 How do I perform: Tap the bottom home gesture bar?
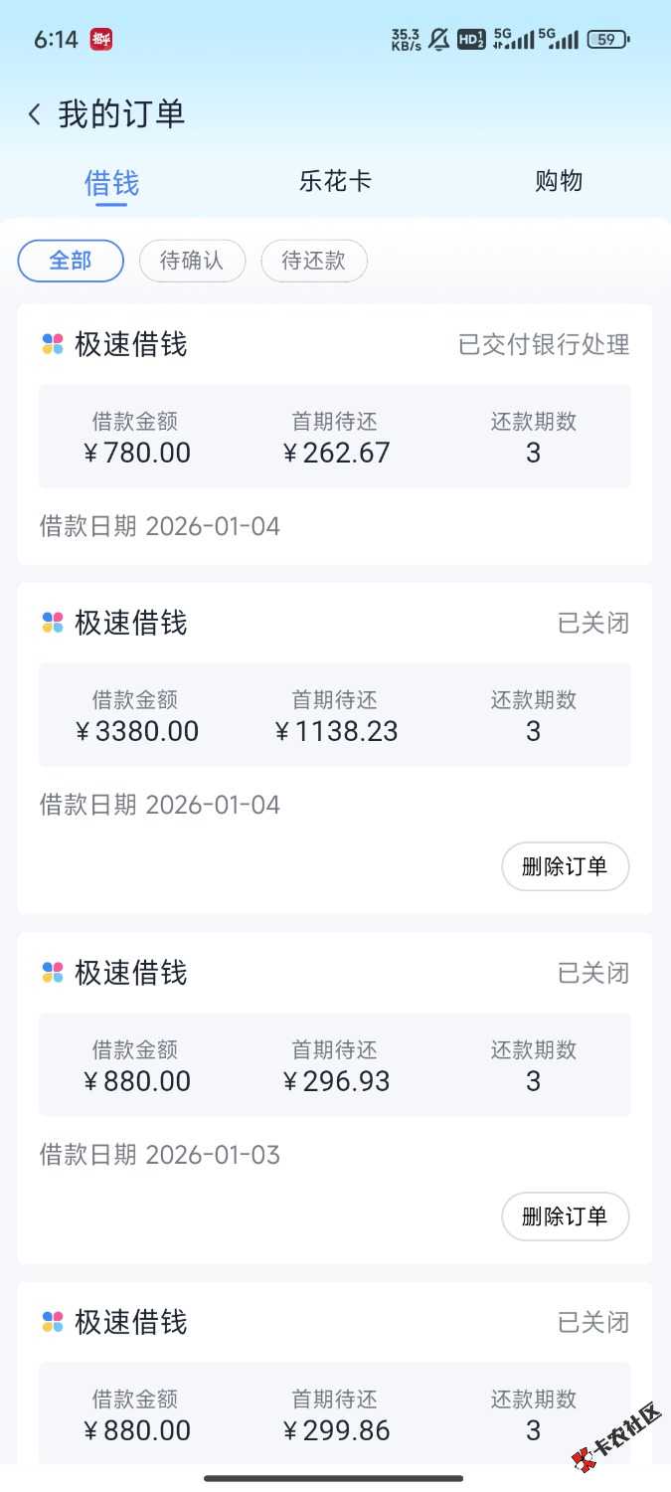334,1478
